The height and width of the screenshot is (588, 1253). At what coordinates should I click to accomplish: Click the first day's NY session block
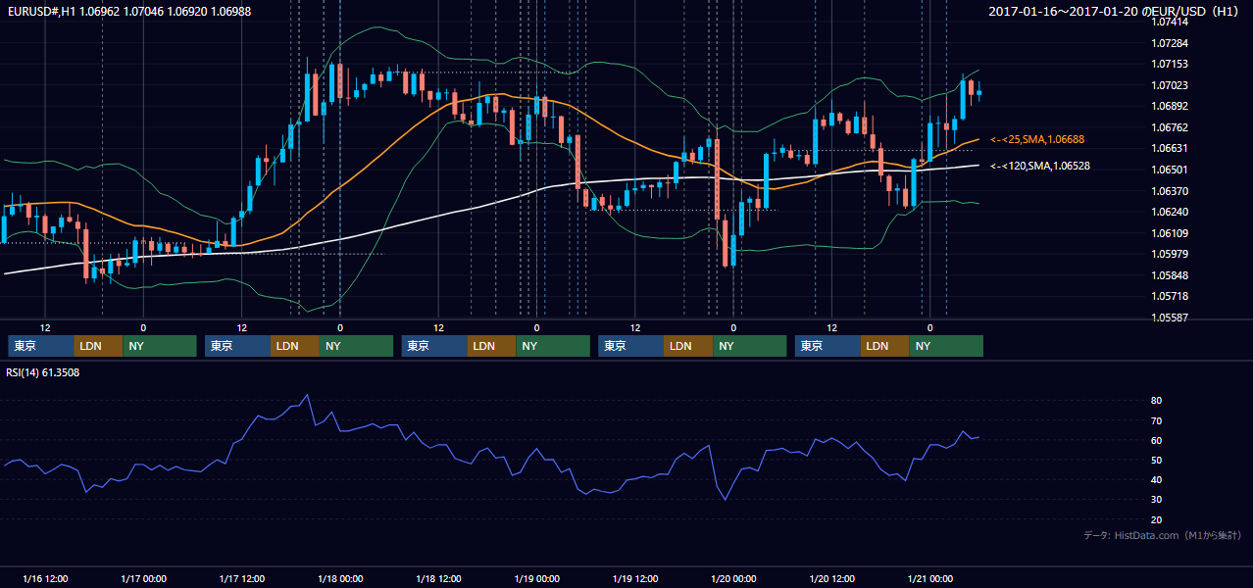pos(160,346)
